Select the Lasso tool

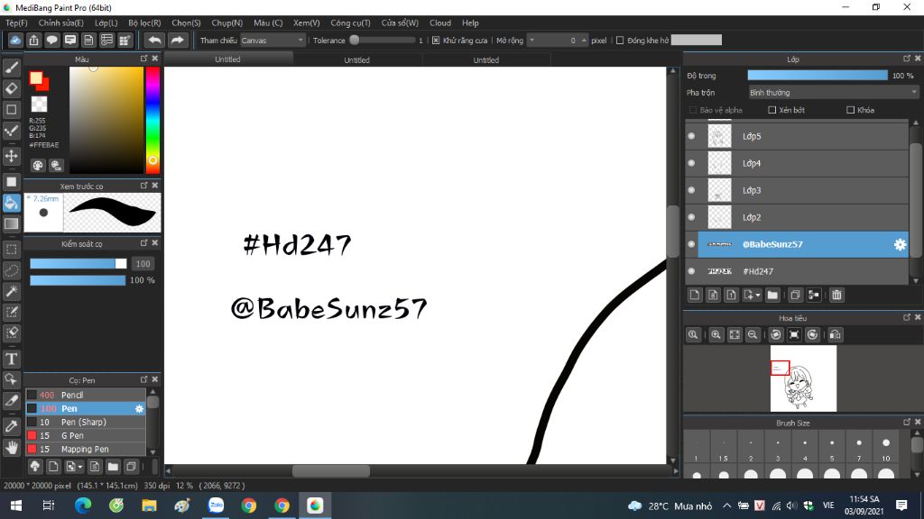(11, 270)
